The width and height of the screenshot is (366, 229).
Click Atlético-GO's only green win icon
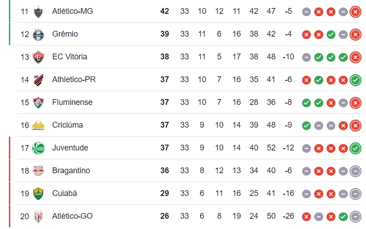(x=343, y=217)
